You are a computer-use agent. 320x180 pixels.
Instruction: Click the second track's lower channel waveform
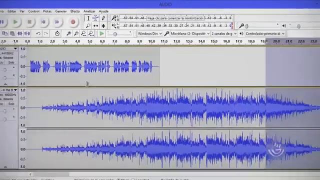coord(173,149)
